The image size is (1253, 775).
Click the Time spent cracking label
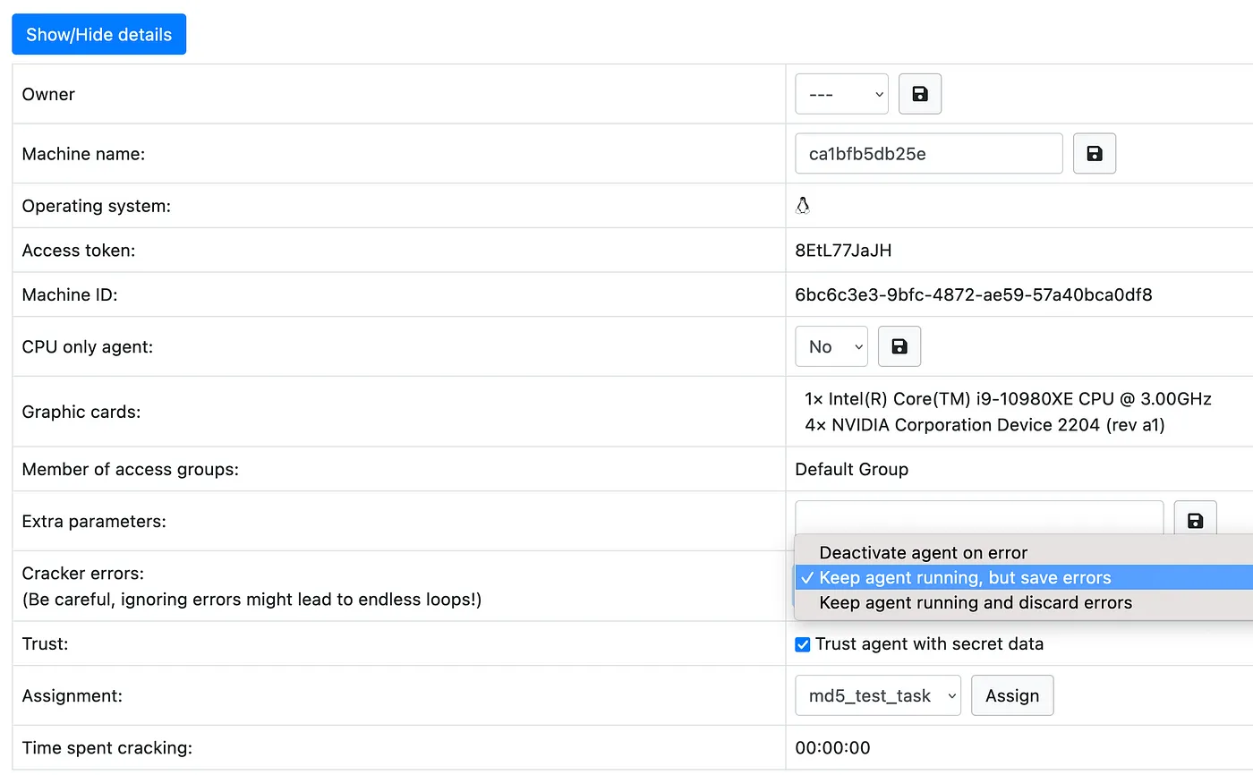(x=107, y=747)
